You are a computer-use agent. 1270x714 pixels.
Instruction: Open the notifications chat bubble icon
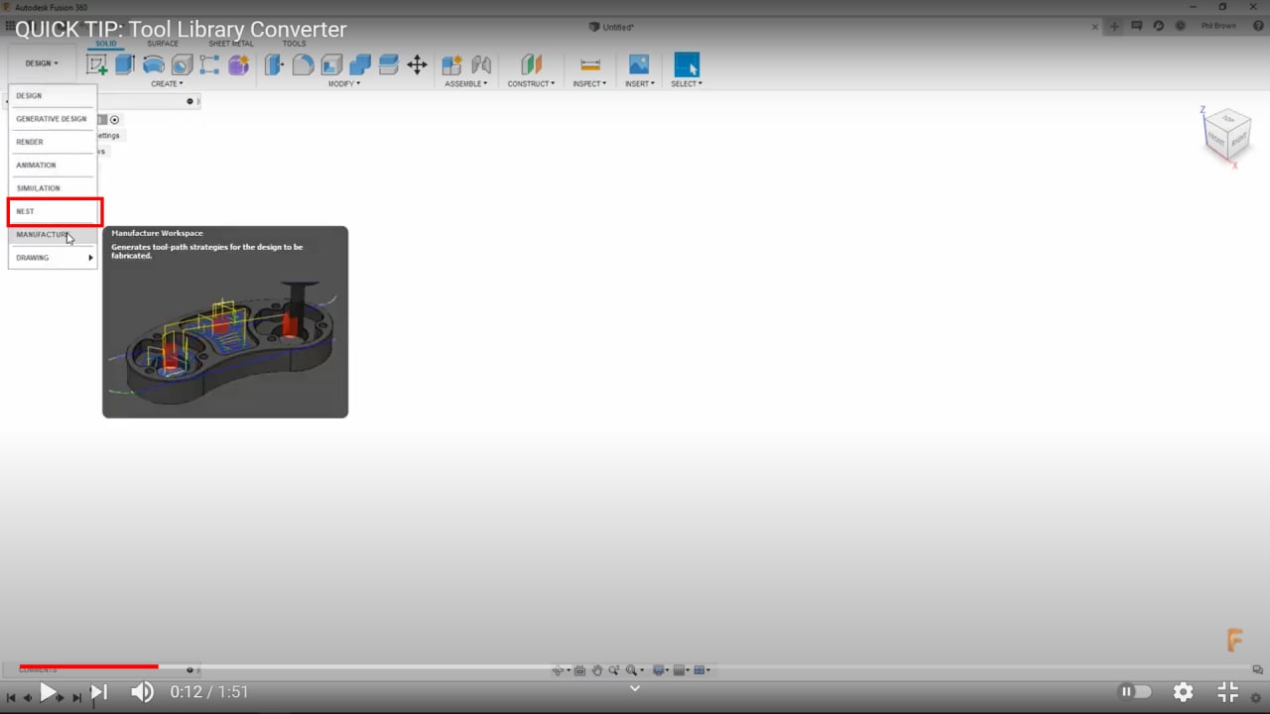click(x=1137, y=27)
